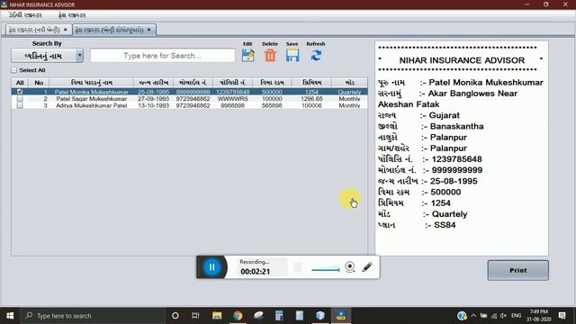Screen dimensions: 576x324
Task: Click the All column header
Action: click(x=20, y=83)
